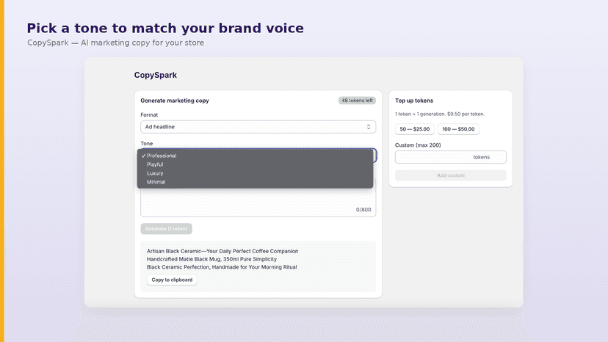Copy generated headlines with Copy to clipboard

(x=172, y=280)
